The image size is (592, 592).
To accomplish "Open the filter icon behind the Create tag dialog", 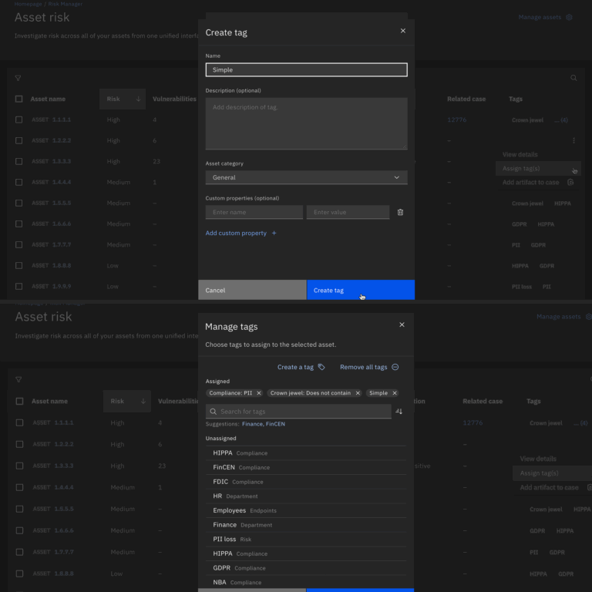I will click(18, 78).
